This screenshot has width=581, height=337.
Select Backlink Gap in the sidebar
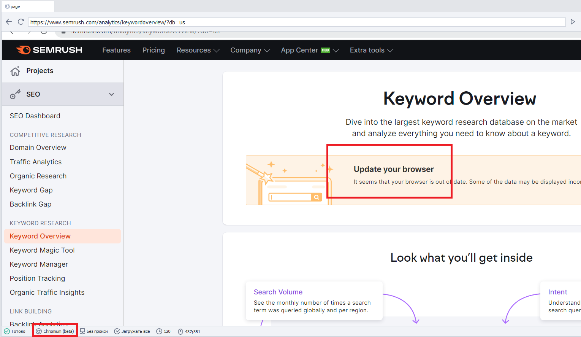point(30,204)
